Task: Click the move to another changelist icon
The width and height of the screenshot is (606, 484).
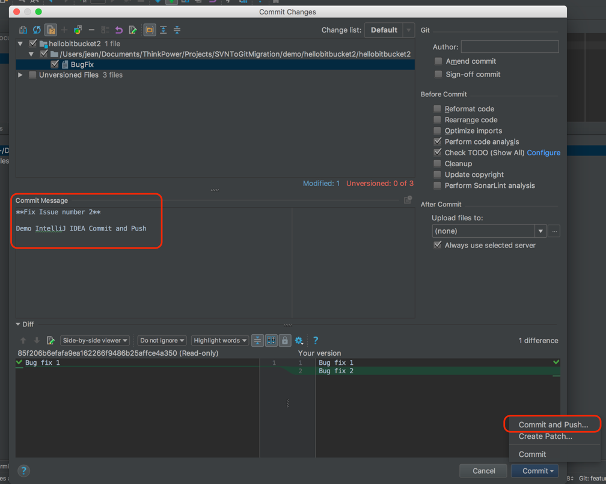Action: [x=78, y=29]
